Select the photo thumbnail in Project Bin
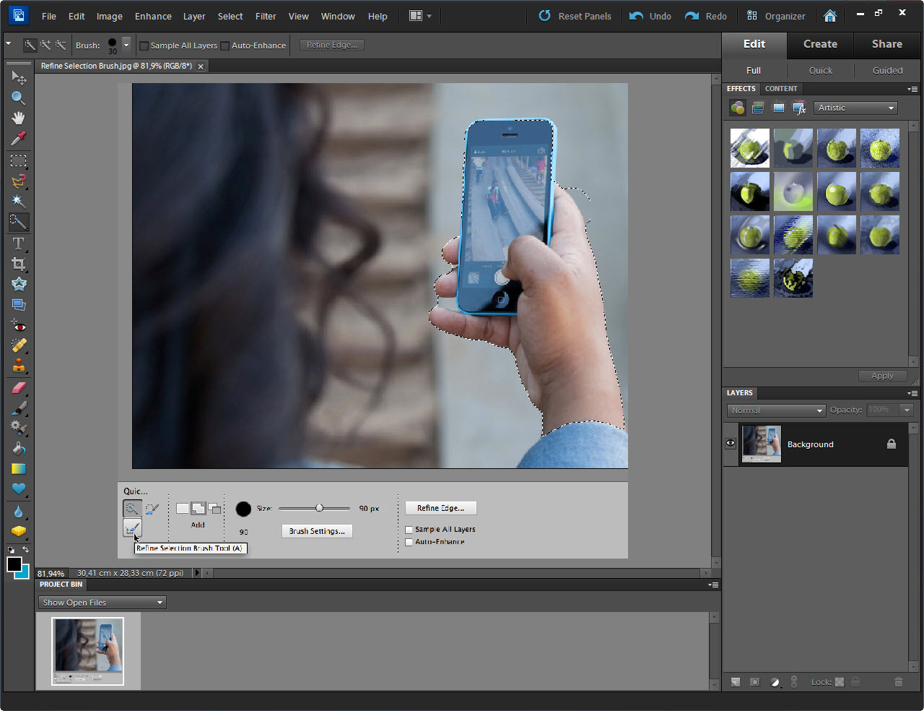 coord(87,650)
